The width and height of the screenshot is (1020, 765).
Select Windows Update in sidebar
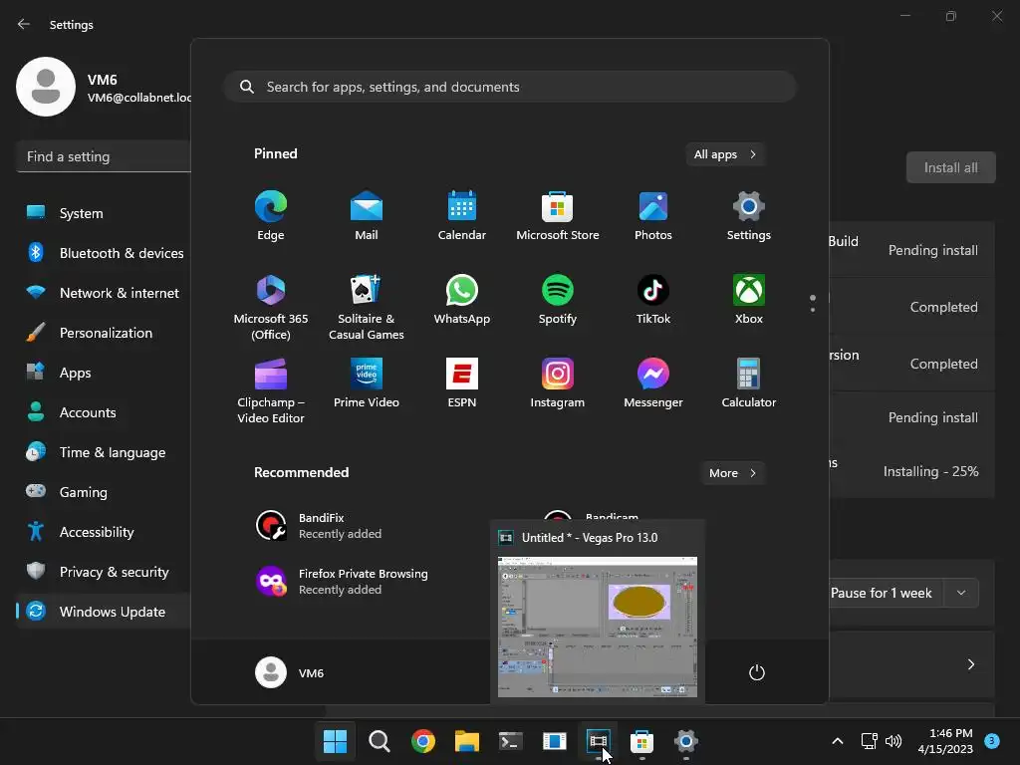pyautogui.click(x=104, y=612)
